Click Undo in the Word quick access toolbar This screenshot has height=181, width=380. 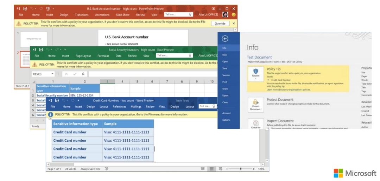(63, 101)
